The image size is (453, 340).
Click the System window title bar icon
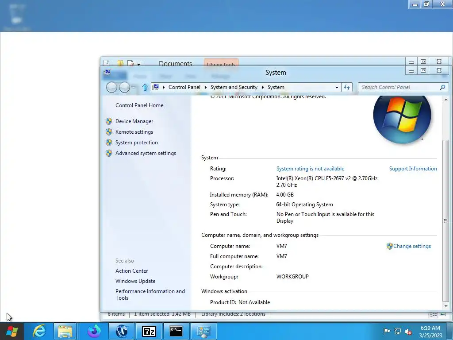tap(107, 72)
